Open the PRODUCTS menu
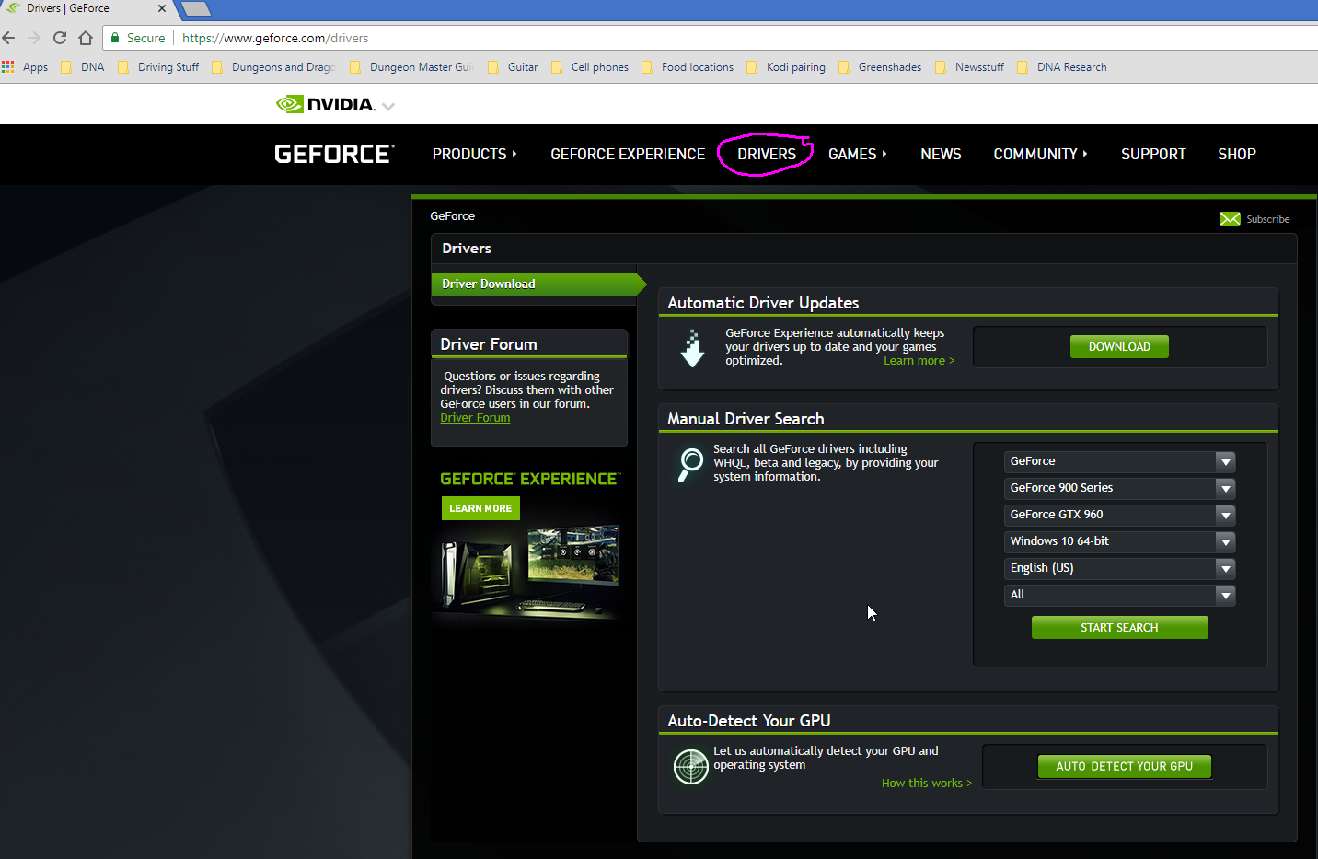Viewport: 1318px width, 859px height. [x=474, y=154]
